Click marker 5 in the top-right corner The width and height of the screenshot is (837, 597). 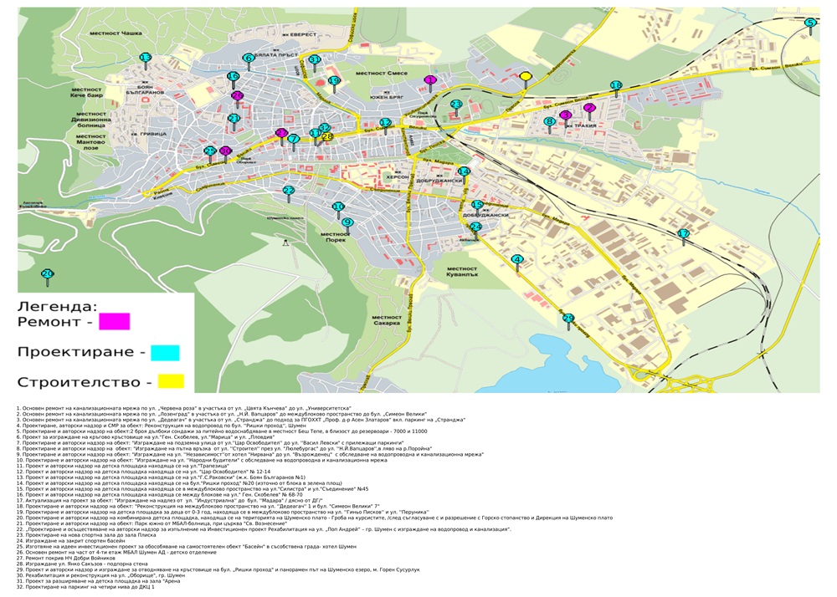[809, 23]
